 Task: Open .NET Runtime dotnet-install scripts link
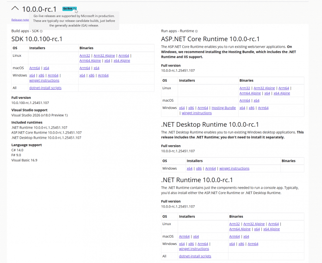(195, 256)
